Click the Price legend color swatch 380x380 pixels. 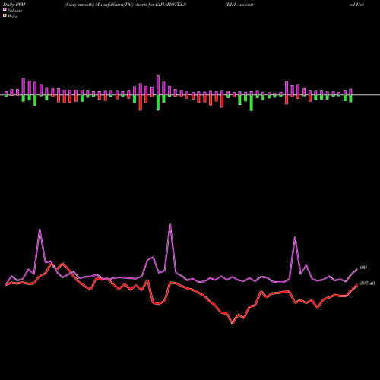point(5,16)
